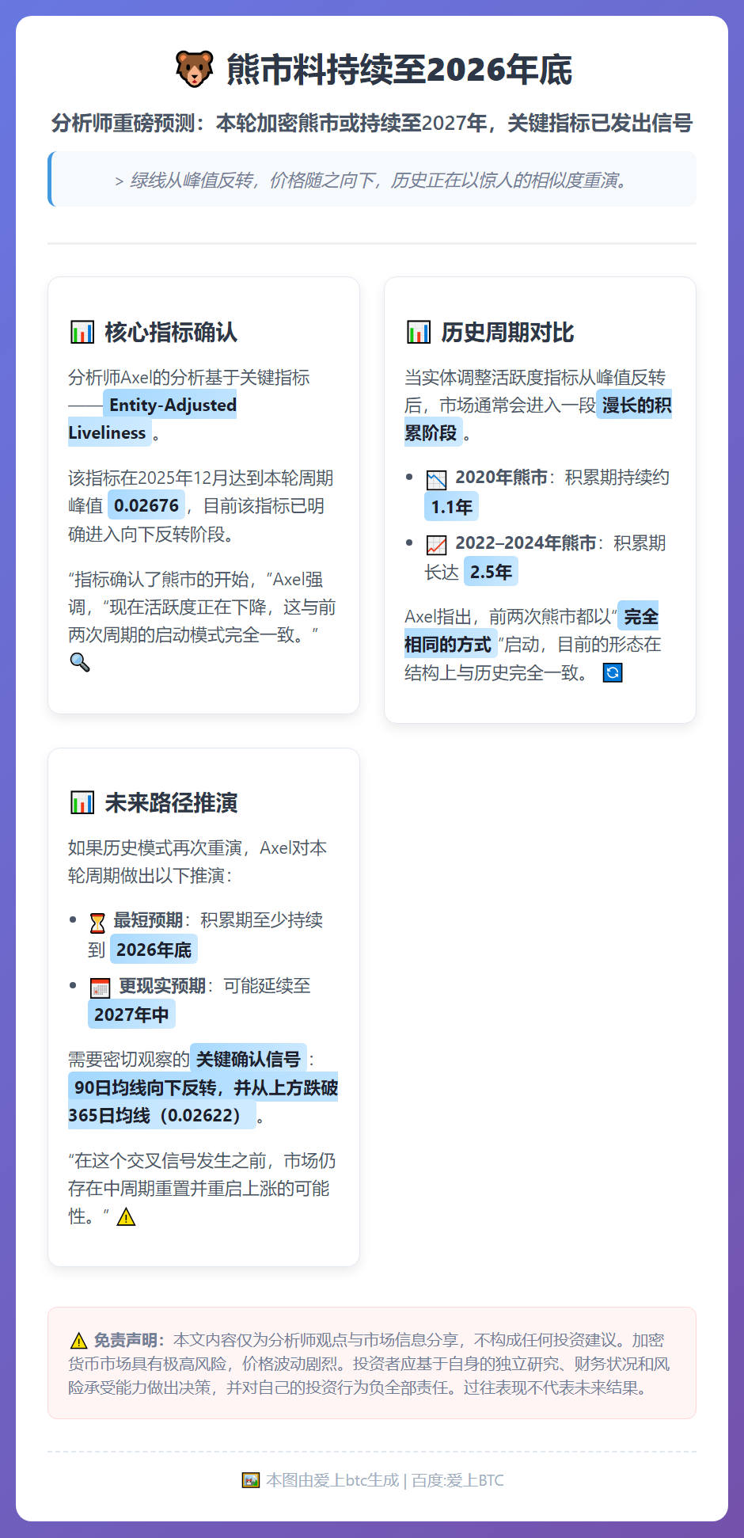Click the blue refresh arrows icon after 完全一致

point(613,672)
